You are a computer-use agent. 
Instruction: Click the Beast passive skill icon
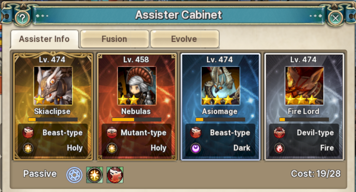(x=115, y=175)
